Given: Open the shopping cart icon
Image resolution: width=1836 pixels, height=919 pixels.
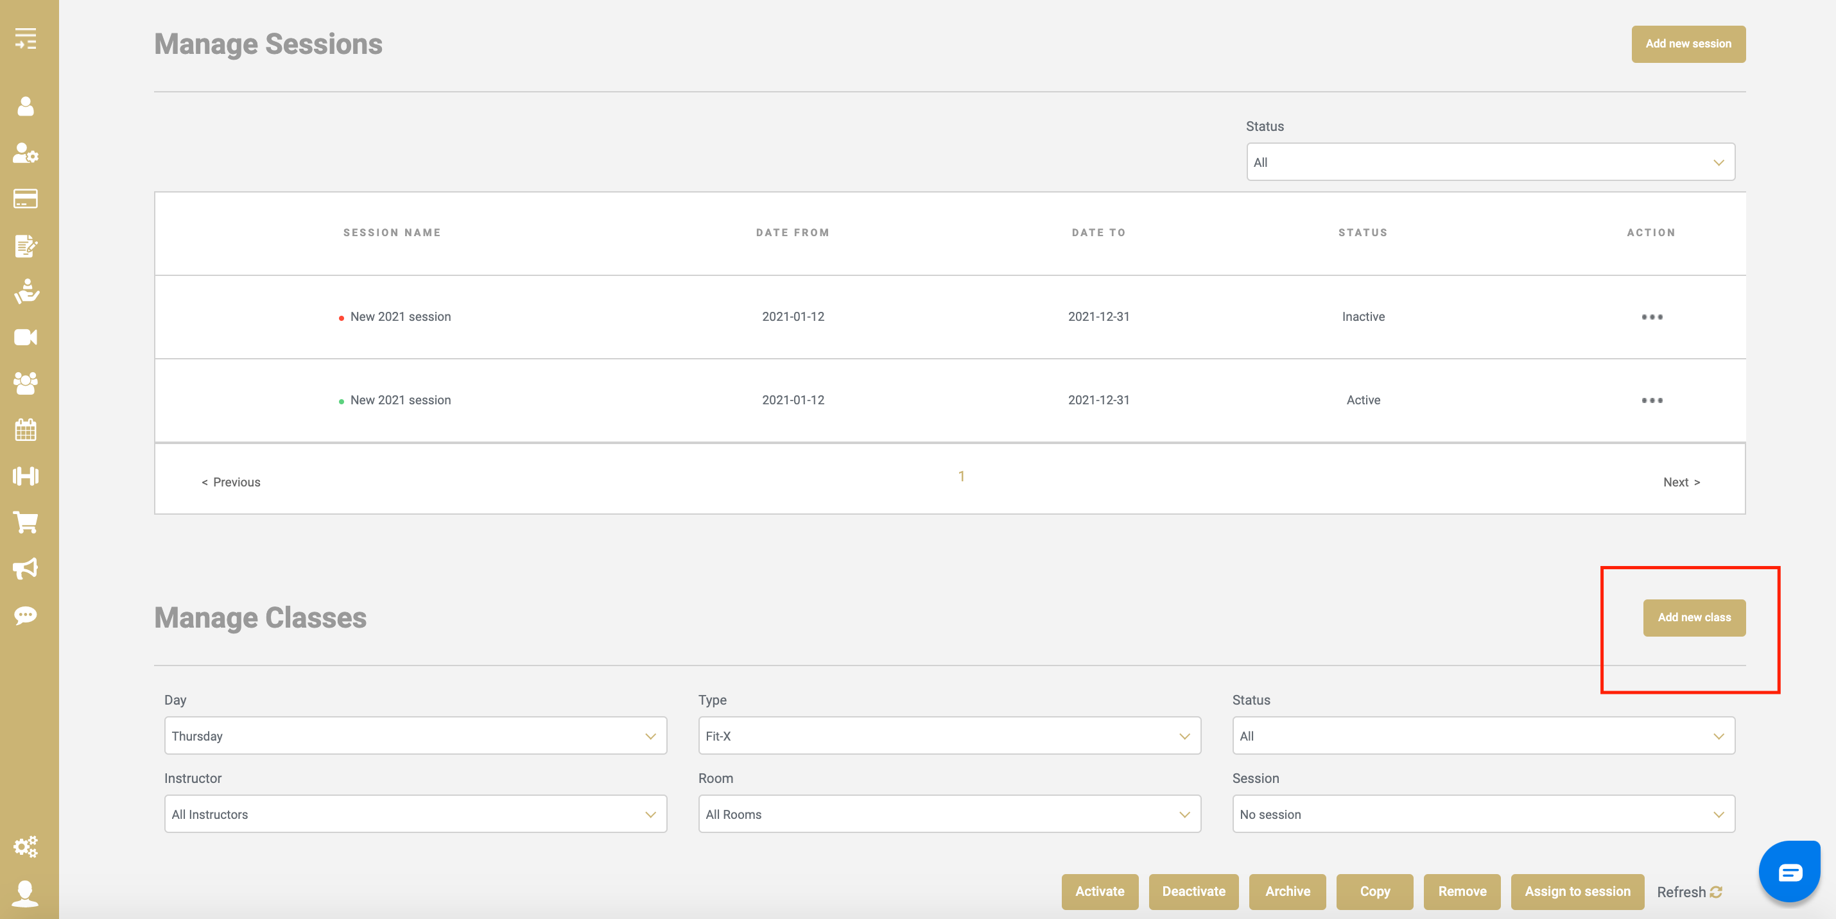Looking at the screenshot, I should click(x=26, y=522).
